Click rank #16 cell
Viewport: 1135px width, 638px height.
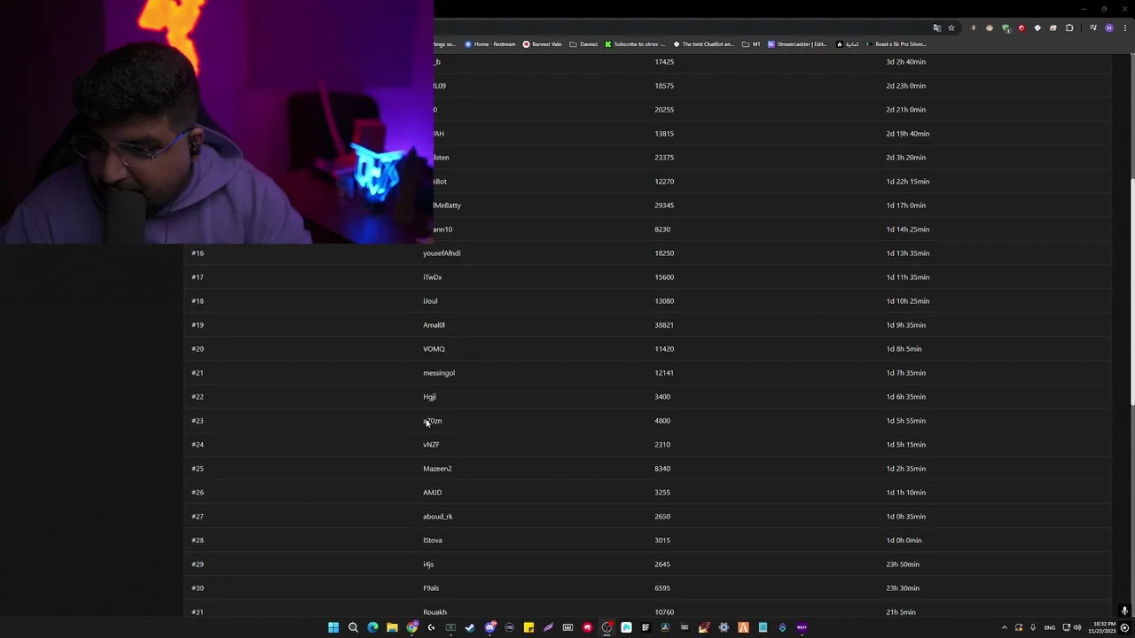pyautogui.click(x=198, y=253)
